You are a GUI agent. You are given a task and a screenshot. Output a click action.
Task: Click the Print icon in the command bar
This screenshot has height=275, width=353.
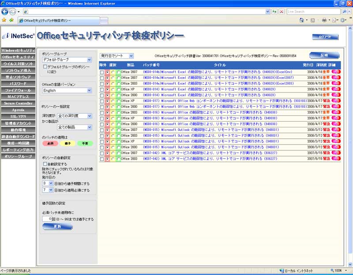[324, 20]
